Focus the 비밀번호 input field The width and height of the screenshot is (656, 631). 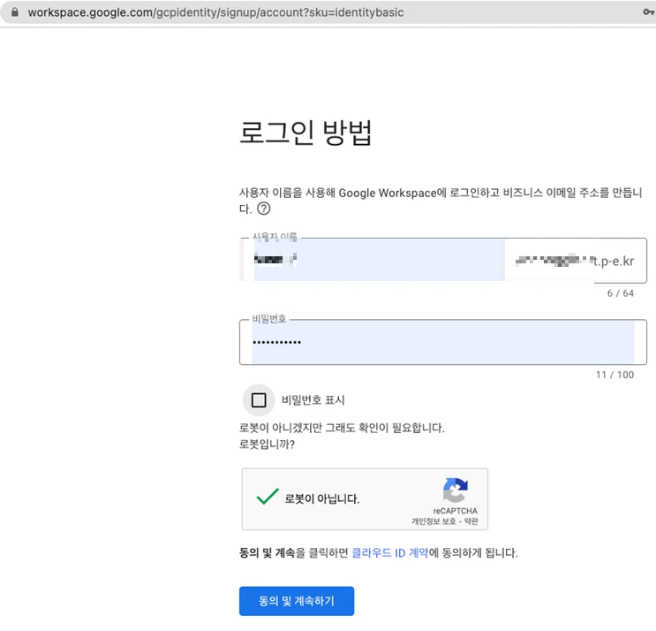click(443, 342)
